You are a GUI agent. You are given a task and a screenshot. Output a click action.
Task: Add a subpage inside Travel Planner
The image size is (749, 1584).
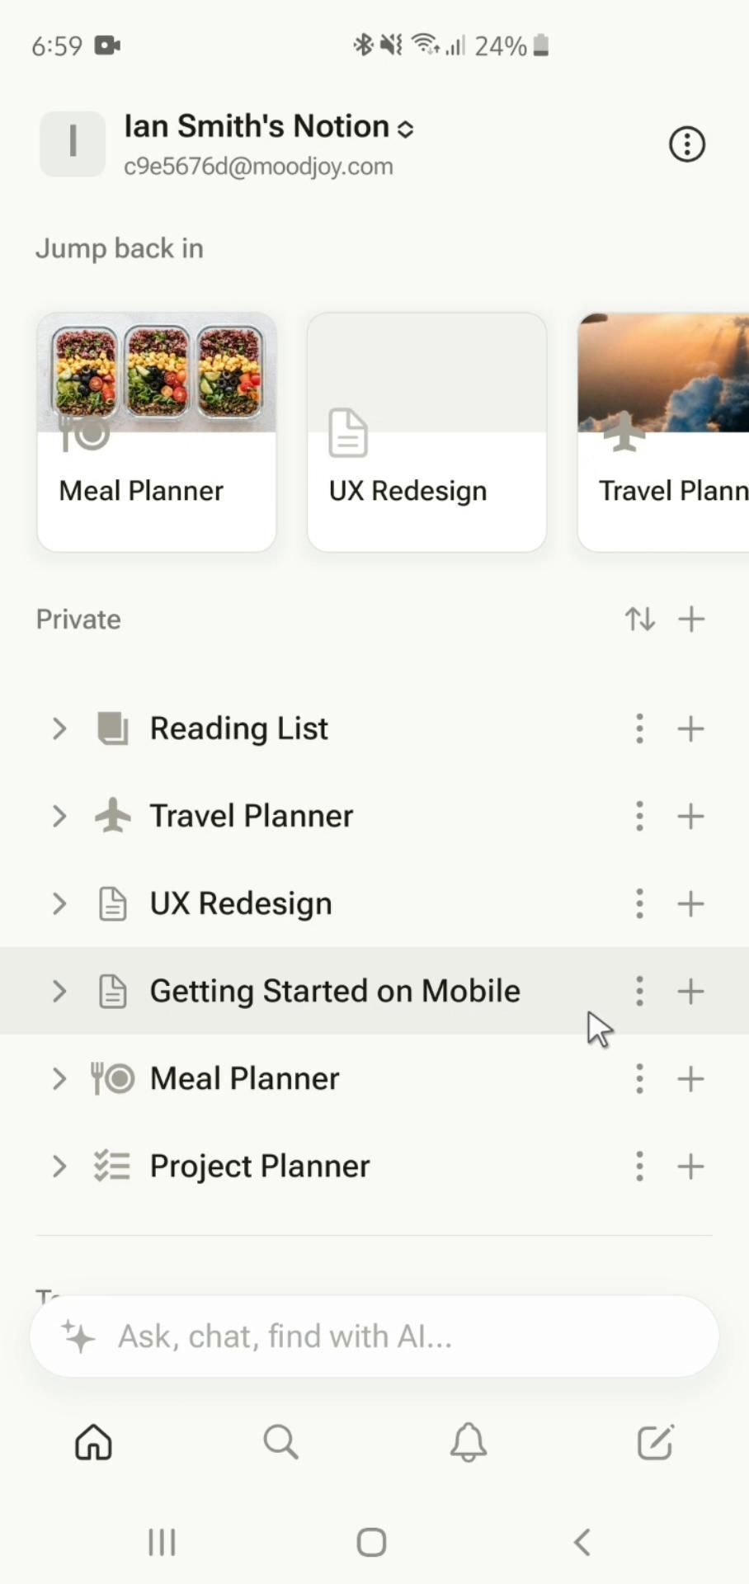690,816
